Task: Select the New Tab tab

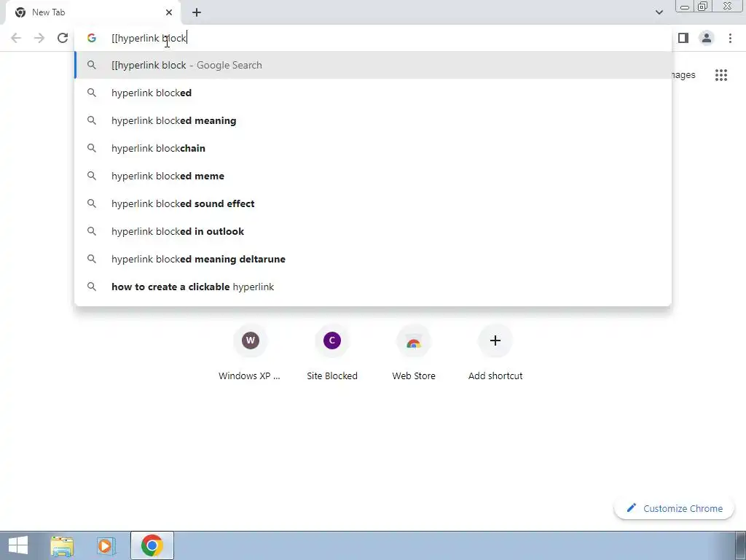Action: [94, 12]
